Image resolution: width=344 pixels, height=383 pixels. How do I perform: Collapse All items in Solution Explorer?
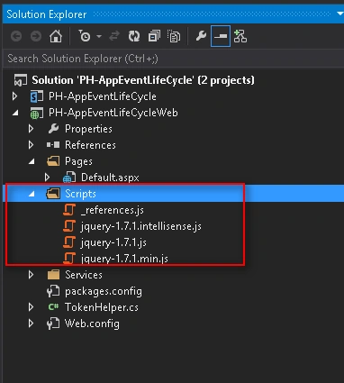pos(154,37)
